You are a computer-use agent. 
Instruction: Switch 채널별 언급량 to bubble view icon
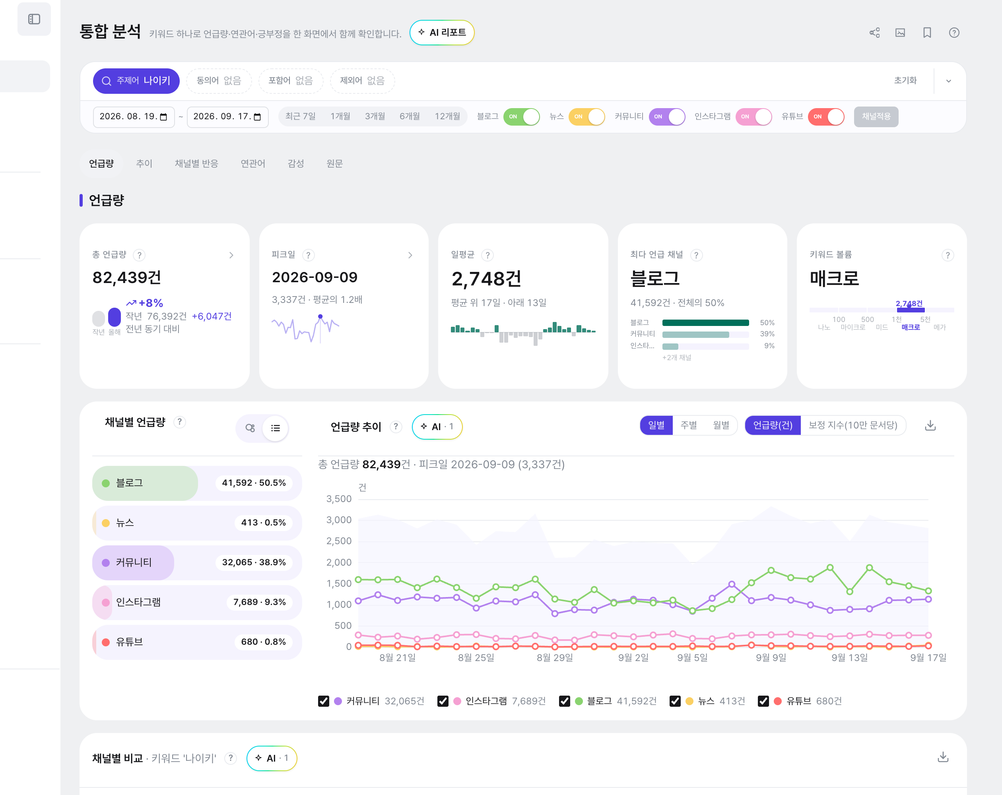250,428
